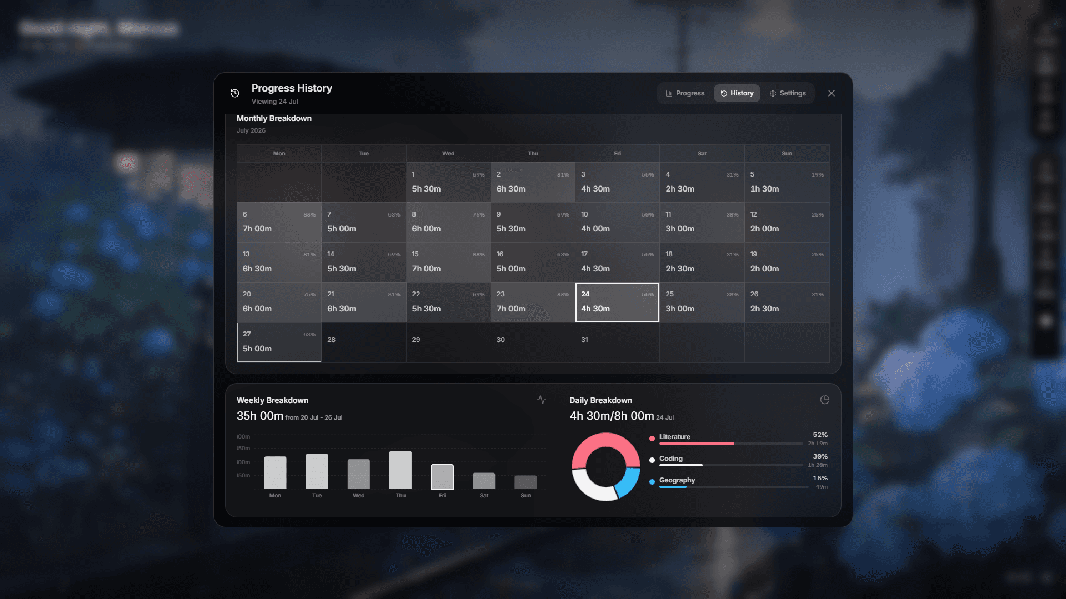Pick July 9 day cell
The width and height of the screenshot is (1066, 599).
tap(533, 222)
